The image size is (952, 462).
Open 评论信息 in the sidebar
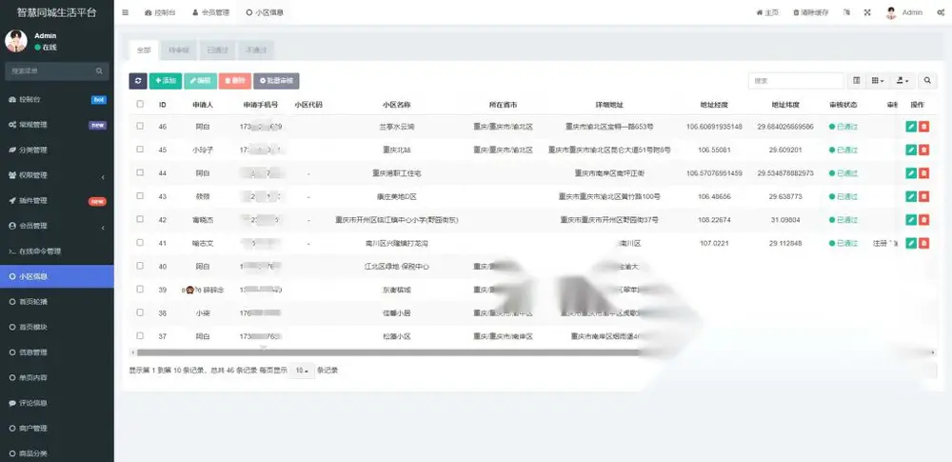coord(57,402)
